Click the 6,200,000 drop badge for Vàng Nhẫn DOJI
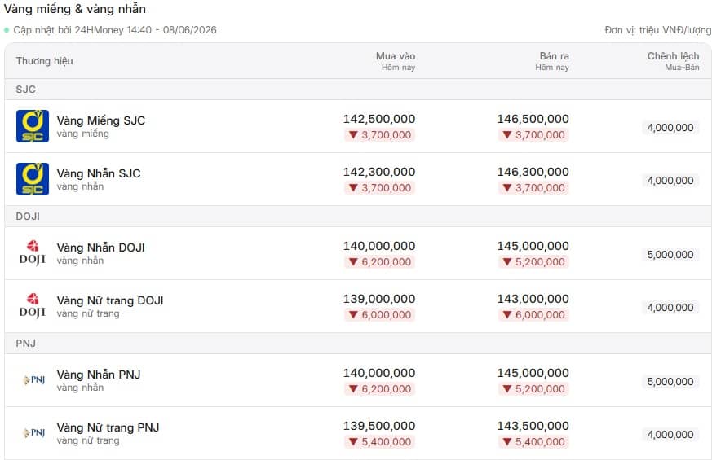 (x=379, y=261)
